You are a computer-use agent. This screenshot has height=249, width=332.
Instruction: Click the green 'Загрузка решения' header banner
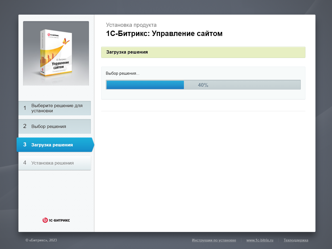click(203, 52)
